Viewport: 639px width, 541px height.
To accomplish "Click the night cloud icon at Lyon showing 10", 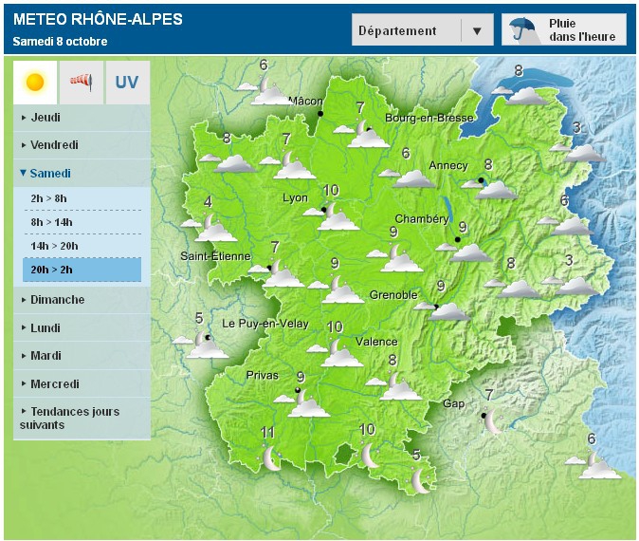I will (332, 216).
